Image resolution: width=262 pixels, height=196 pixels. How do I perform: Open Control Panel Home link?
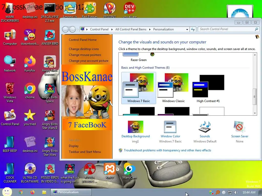coord(83,40)
